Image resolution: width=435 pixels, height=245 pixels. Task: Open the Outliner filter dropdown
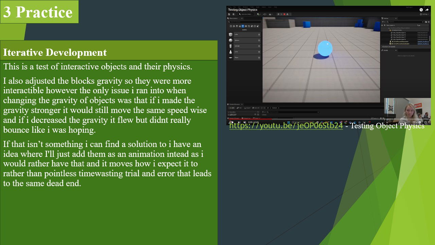click(384, 22)
